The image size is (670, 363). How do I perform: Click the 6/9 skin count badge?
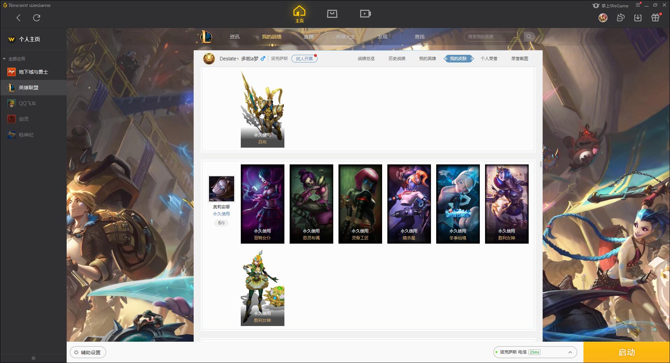221,223
